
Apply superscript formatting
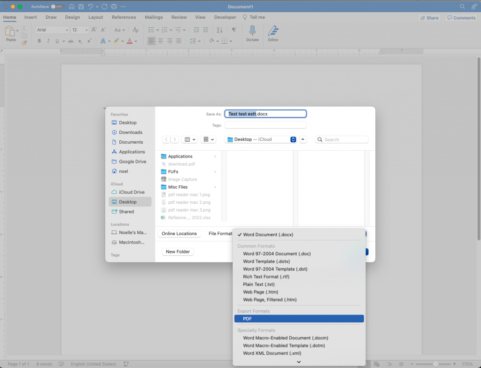(x=89, y=41)
